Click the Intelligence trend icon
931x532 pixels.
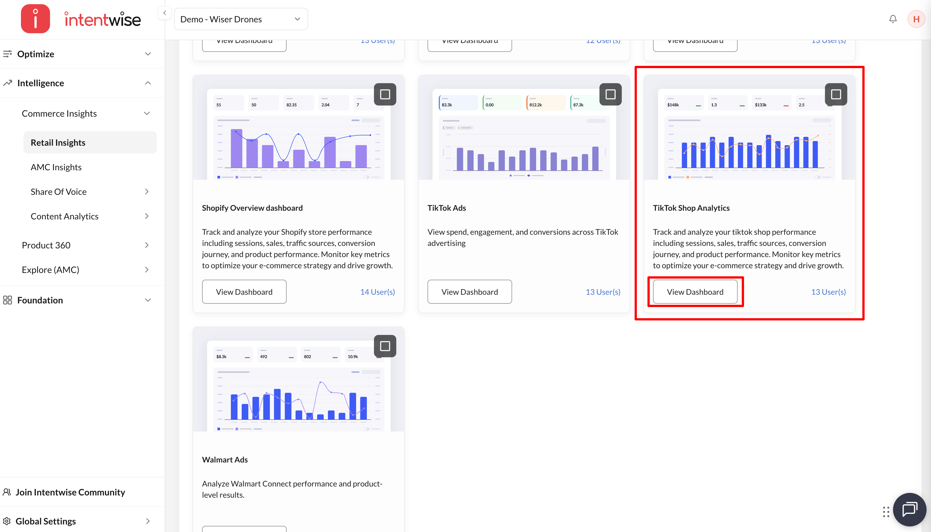coord(7,83)
